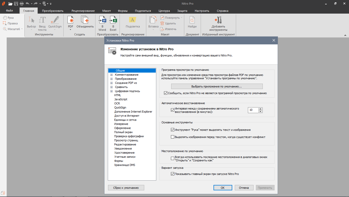Toggle Рука tool selects text checkbox
This screenshot has height=197, width=349.
coord(172,130)
